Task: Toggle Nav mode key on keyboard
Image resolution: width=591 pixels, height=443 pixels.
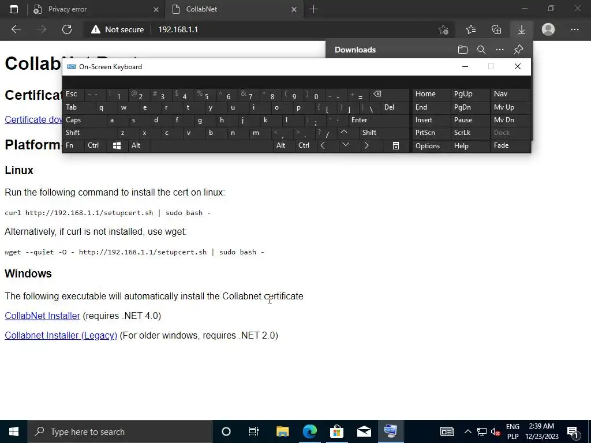Action: pos(510,94)
